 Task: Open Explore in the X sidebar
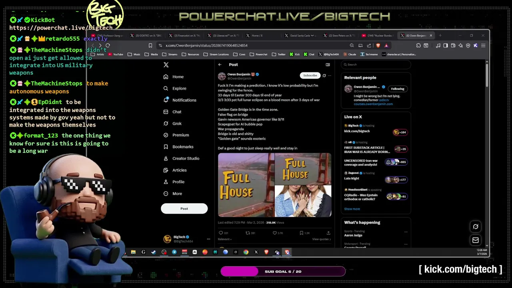175,88
